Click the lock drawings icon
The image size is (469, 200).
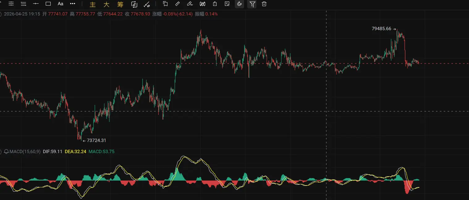point(215,4)
